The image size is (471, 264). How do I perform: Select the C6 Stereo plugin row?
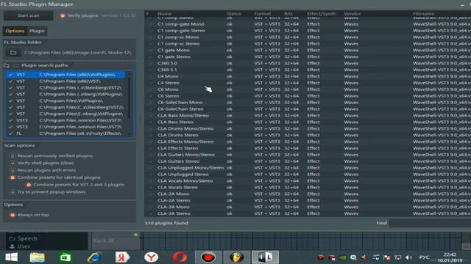click(x=308, y=96)
